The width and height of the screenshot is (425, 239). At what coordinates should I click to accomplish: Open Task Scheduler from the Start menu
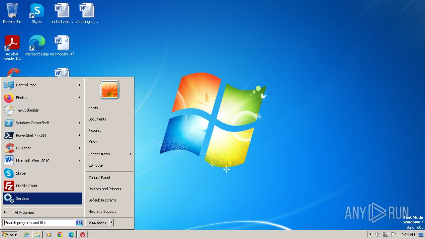pyautogui.click(x=42, y=110)
